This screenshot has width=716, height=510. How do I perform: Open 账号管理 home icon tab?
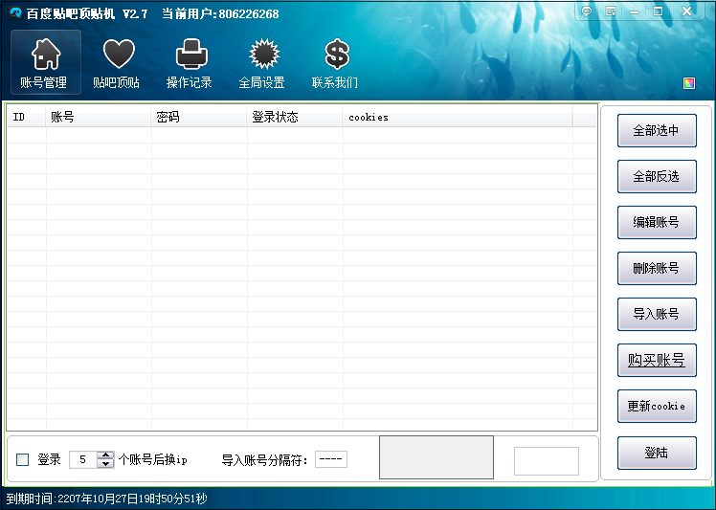[46, 62]
